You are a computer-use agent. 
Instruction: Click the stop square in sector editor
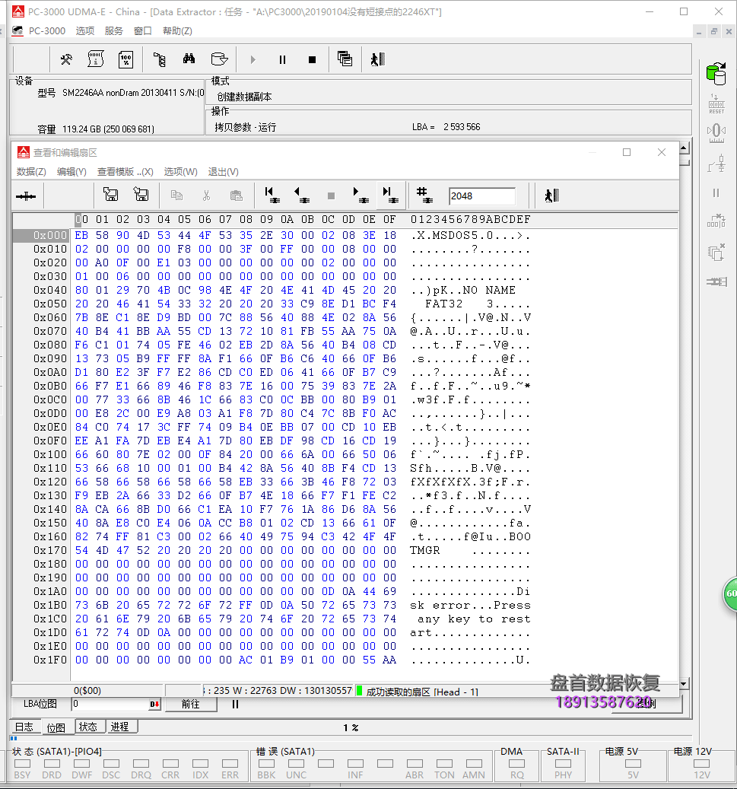pos(331,196)
